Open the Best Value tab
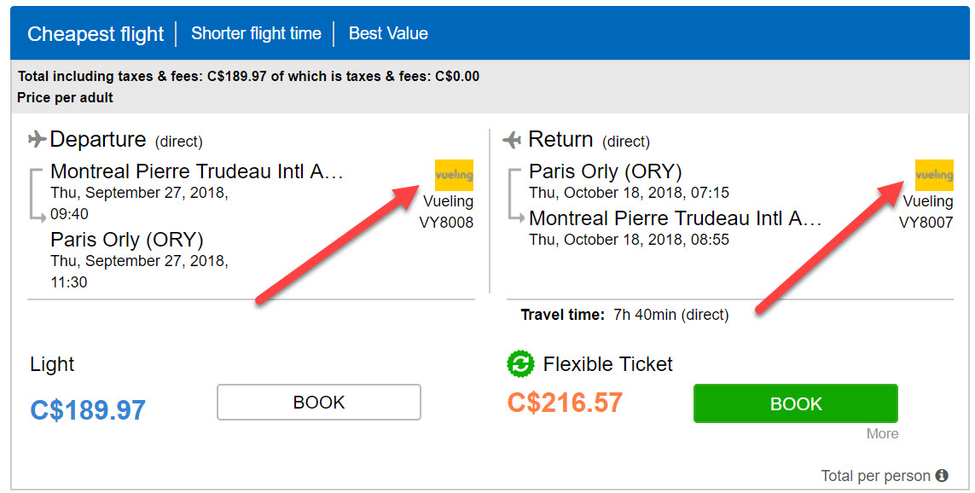The width and height of the screenshot is (975, 493). click(388, 34)
